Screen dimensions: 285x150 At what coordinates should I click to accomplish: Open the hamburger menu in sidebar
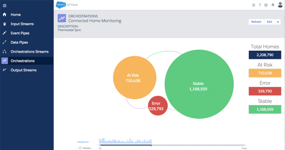click(5, 6)
